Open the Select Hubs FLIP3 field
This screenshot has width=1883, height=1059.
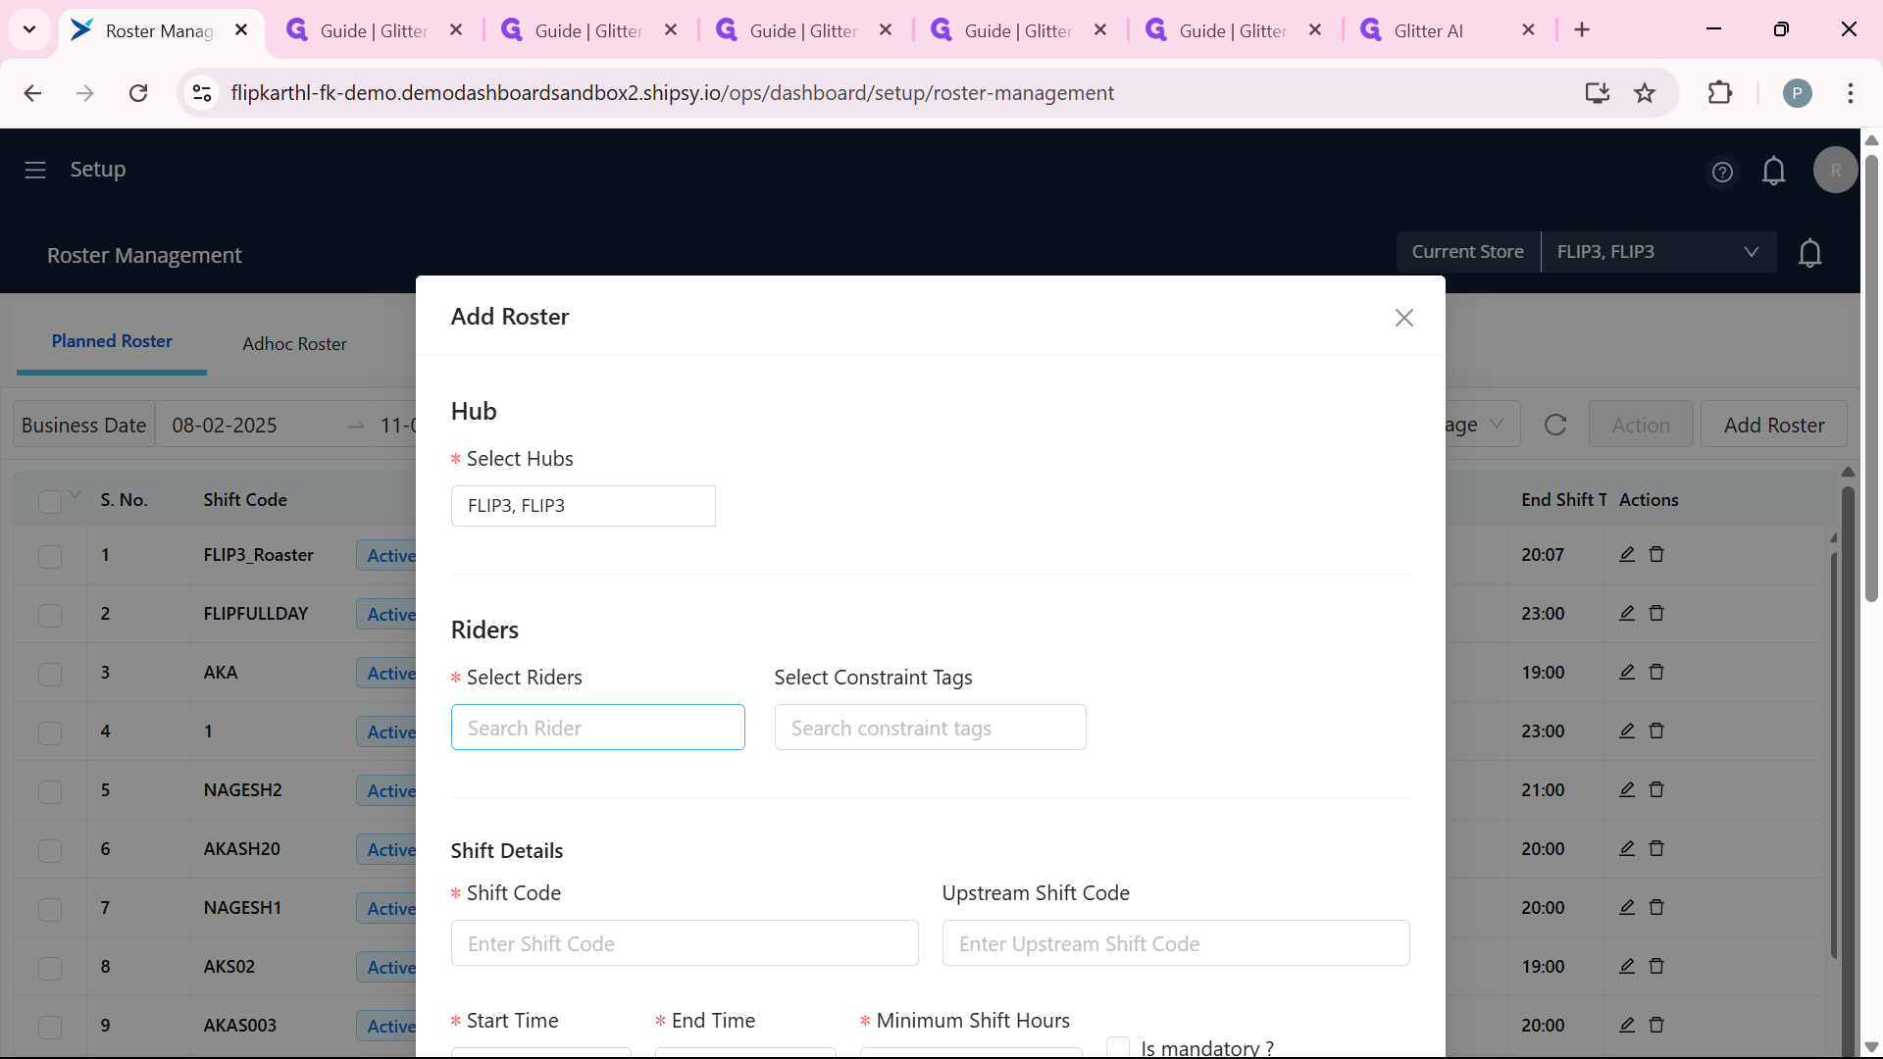[583, 506]
